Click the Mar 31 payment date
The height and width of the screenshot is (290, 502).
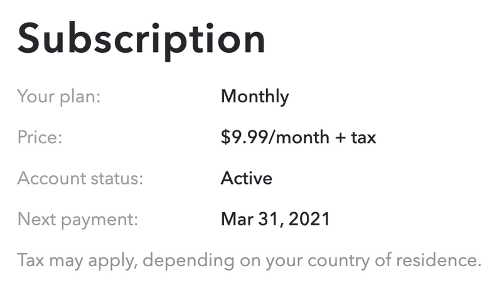pyautogui.click(x=249, y=219)
